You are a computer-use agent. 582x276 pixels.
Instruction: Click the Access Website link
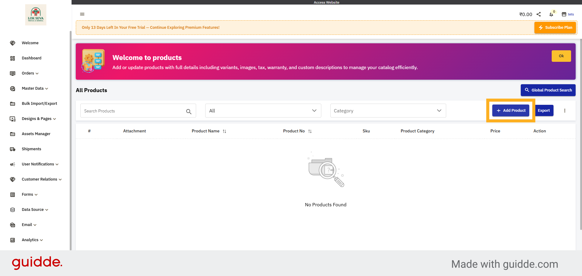pos(326,2)
